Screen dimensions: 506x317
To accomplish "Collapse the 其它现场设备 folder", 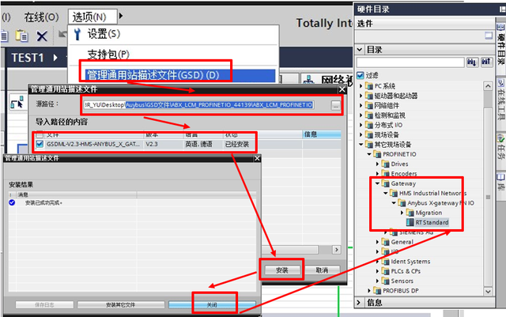I will click(361, 145).
